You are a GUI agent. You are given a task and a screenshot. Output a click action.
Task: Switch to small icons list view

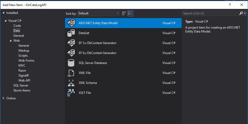pos(130,13)
